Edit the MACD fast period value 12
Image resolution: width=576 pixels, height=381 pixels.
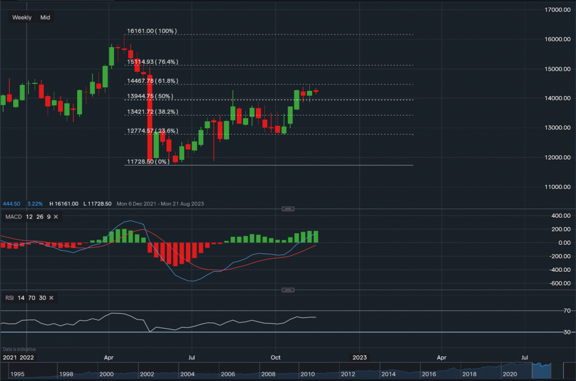28,217
